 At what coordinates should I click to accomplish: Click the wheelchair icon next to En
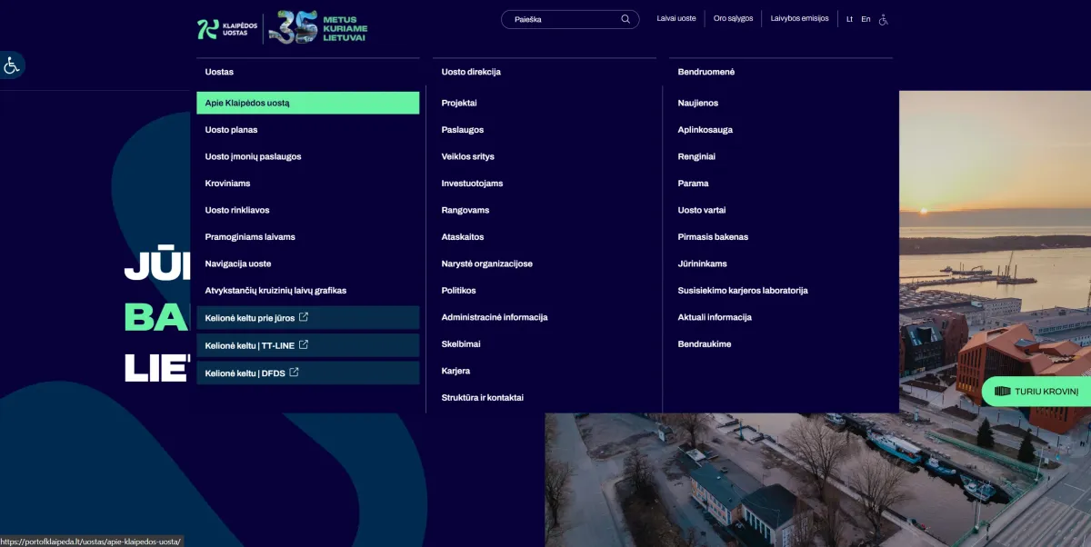click(x=883, y=19)
